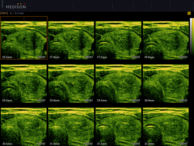This screenshot has height=146, width=194.
Task: Select the slice thumbnail labeled 57/107
Action: click(24, 84)
